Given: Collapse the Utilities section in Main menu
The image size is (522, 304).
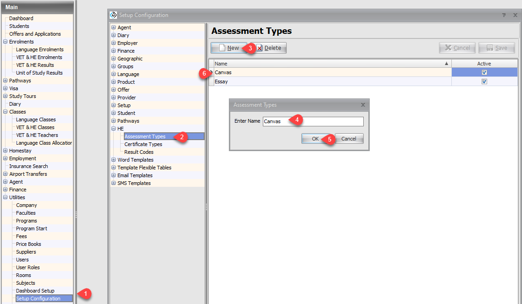Looking at the screenshot, I should (5, 197).
